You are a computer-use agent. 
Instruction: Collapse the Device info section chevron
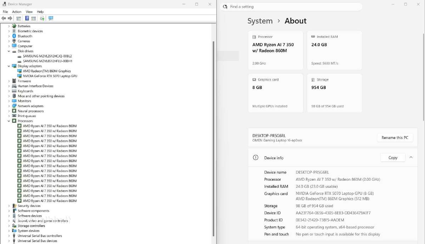click(x=411, y=158)
